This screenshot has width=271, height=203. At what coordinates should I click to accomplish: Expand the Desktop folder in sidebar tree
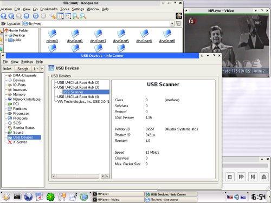pyautogui.click(x=6, y=35)
